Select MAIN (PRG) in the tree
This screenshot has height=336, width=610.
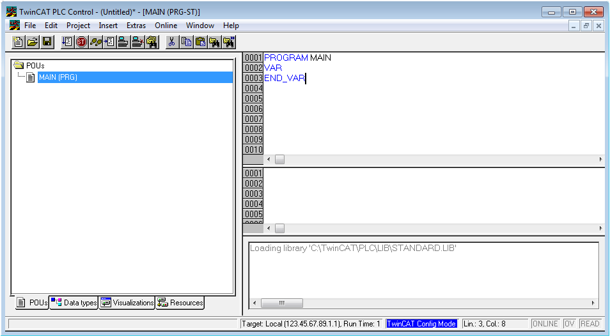tap(58, 77)
